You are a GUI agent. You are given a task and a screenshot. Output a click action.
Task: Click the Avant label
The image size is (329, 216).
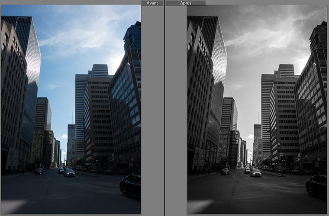pos(152,3)
